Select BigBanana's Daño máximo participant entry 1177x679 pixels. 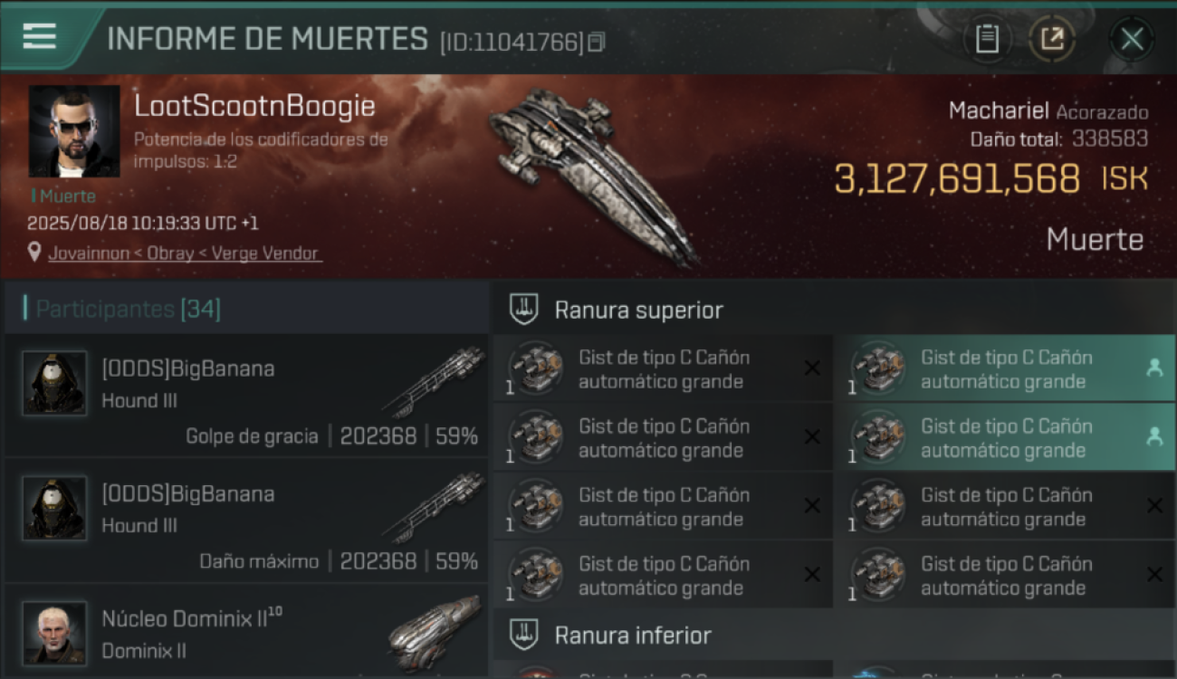[246, 521]
